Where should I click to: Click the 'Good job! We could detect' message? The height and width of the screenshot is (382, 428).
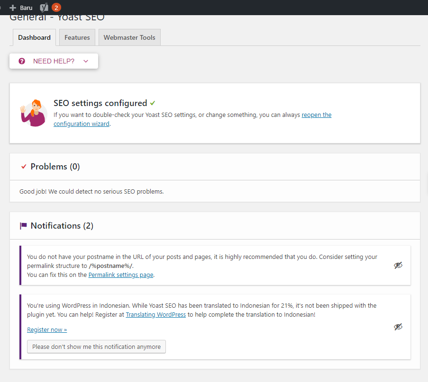pos(91,191)
